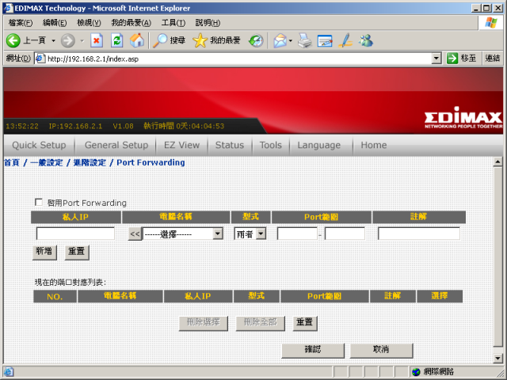Click the Internet zone globe icon in status bar

(416, 372)
